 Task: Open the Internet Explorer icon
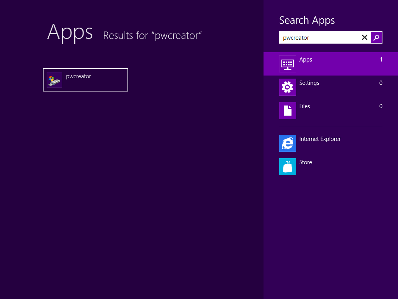288,143
